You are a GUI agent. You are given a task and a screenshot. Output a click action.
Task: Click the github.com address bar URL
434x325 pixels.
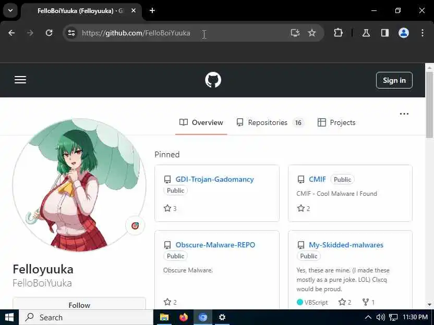[136, 33]
